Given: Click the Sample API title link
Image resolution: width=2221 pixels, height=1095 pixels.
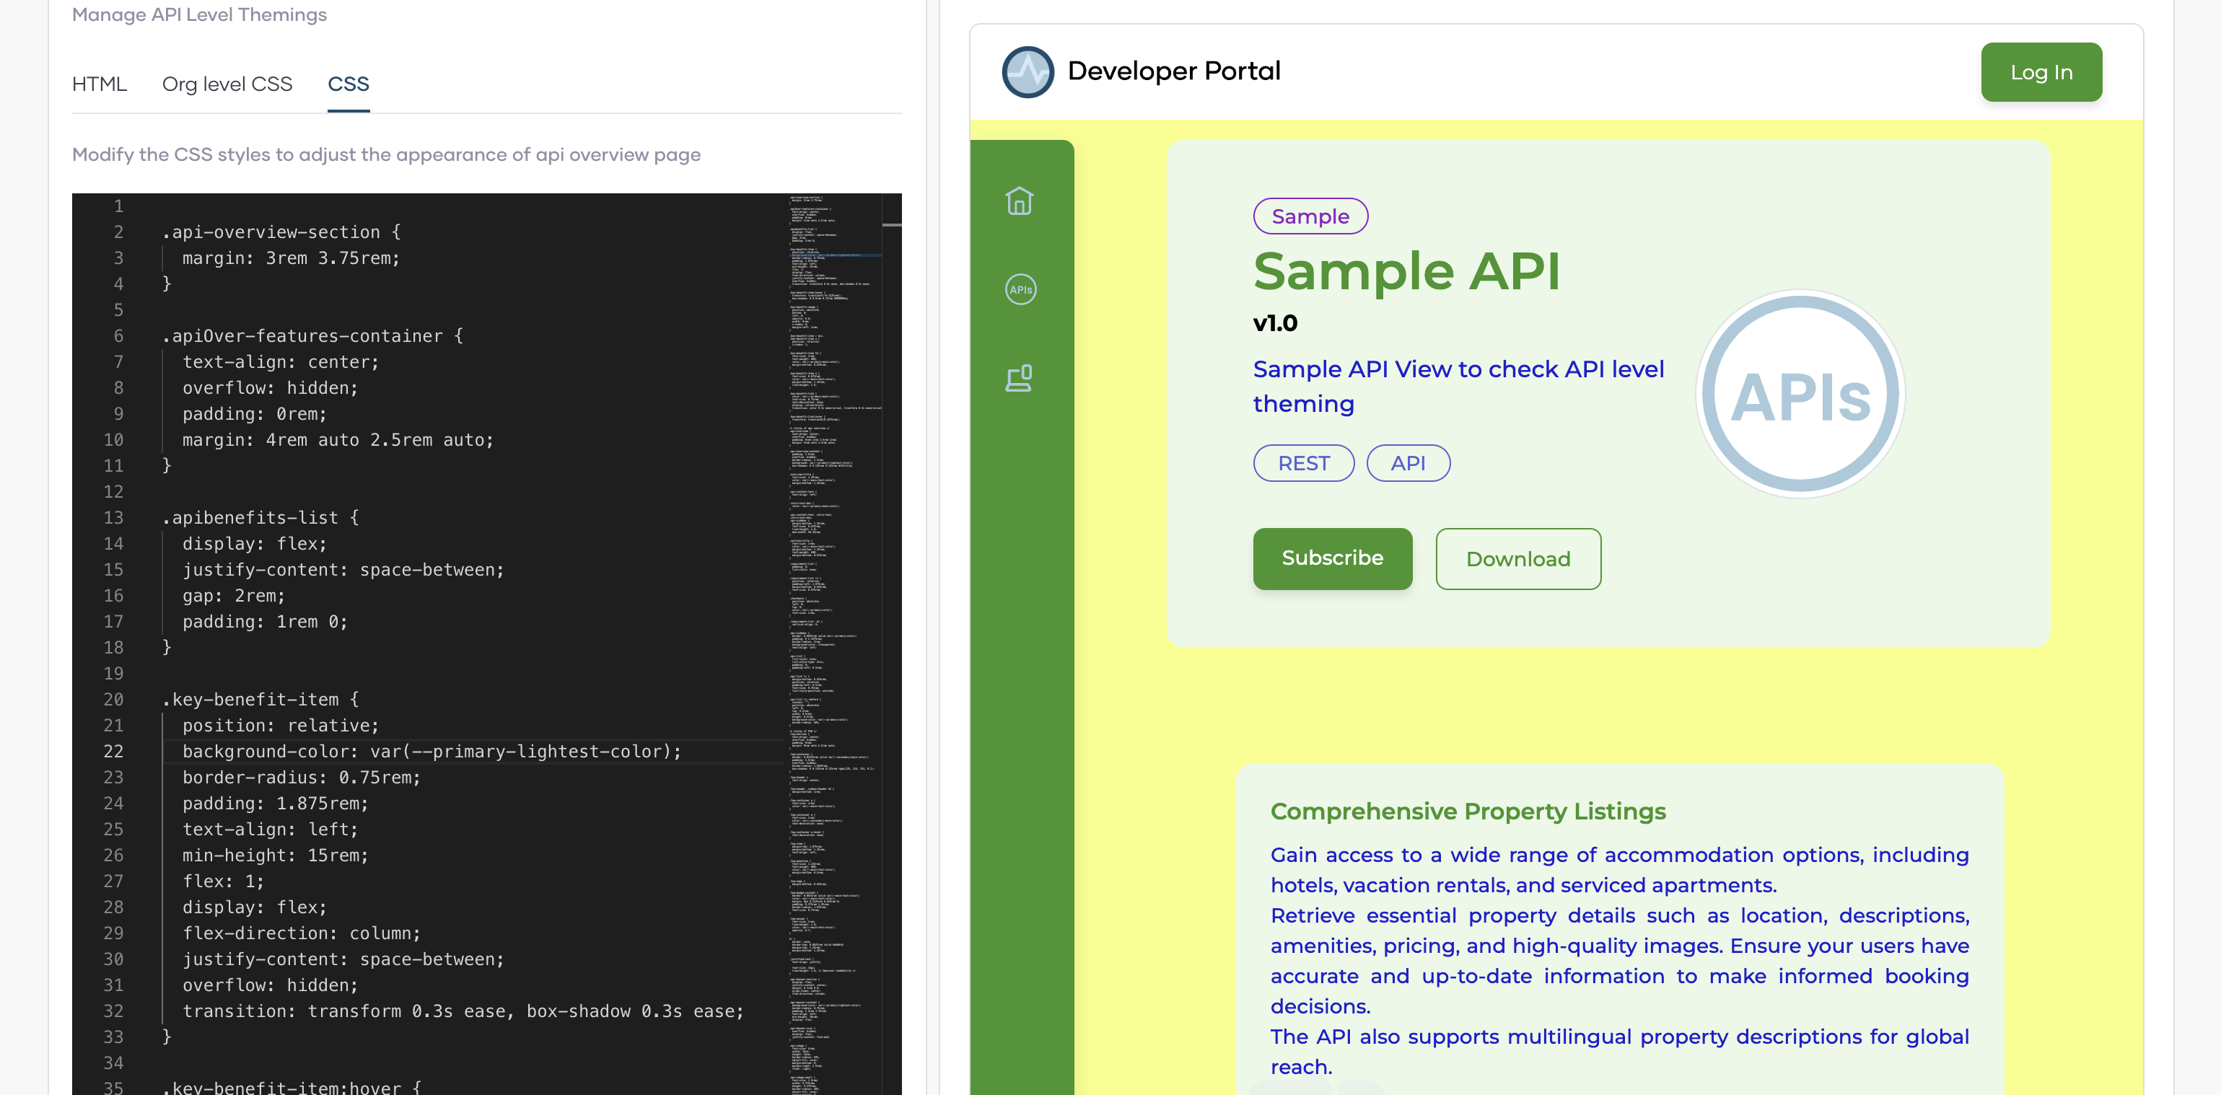Looking at the screenshot, I should pos(1407,272).
